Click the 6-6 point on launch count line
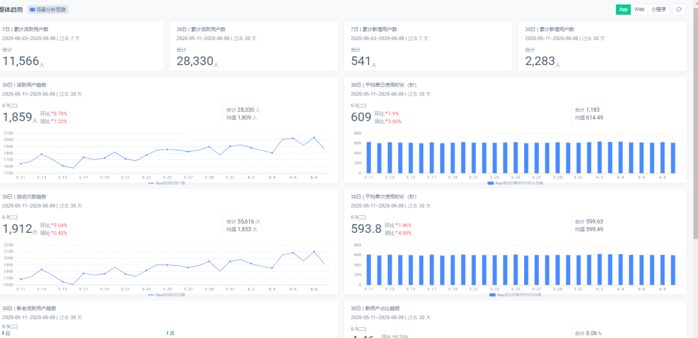The height and width of the screenshot is (338, 698). click(293, 253)
